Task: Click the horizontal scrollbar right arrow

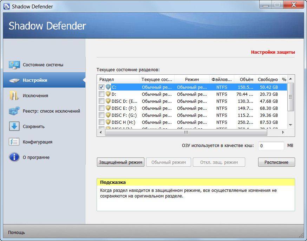Action: (x=283, y=132)
